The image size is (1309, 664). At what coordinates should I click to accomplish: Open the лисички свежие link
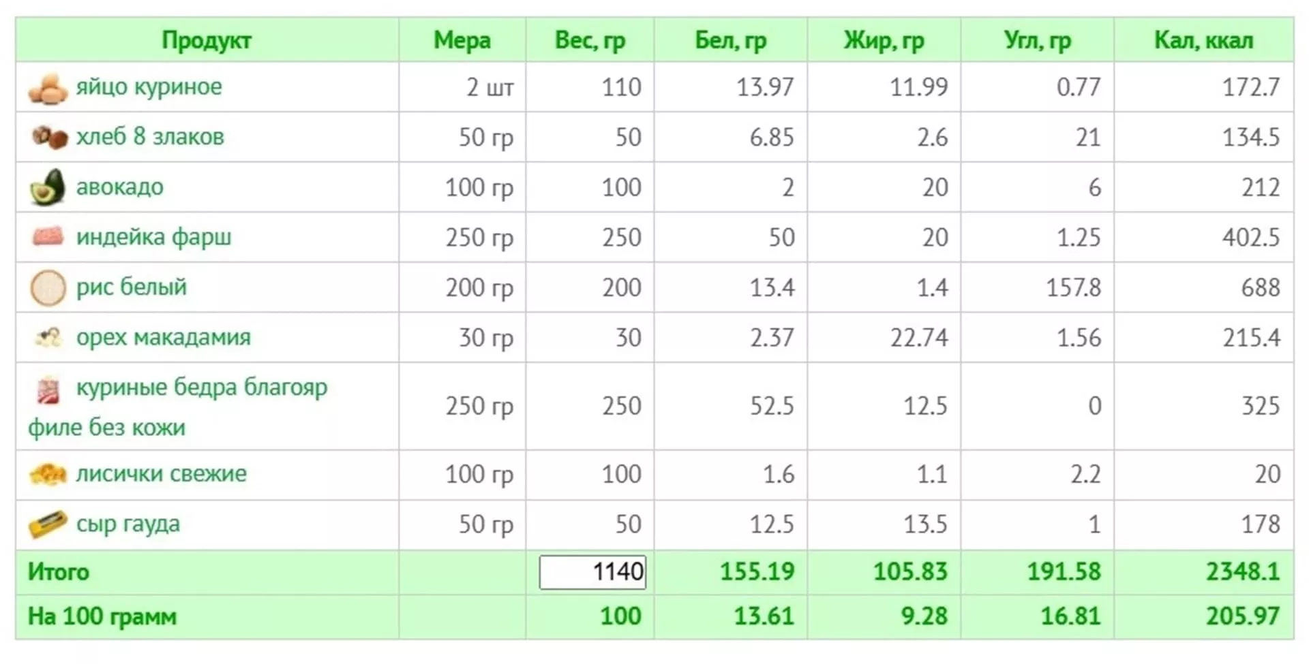point(161,473)
